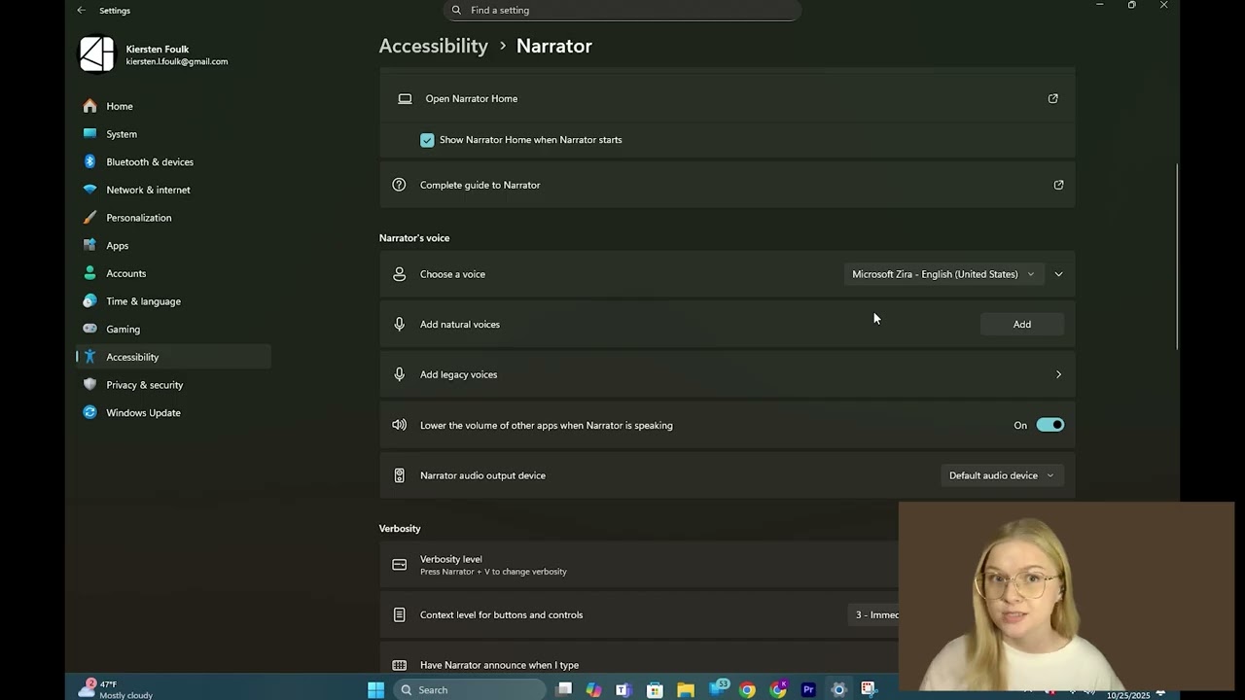Click Add button for natural voices
1245x700 pixels.
(x=1022, y=324)
